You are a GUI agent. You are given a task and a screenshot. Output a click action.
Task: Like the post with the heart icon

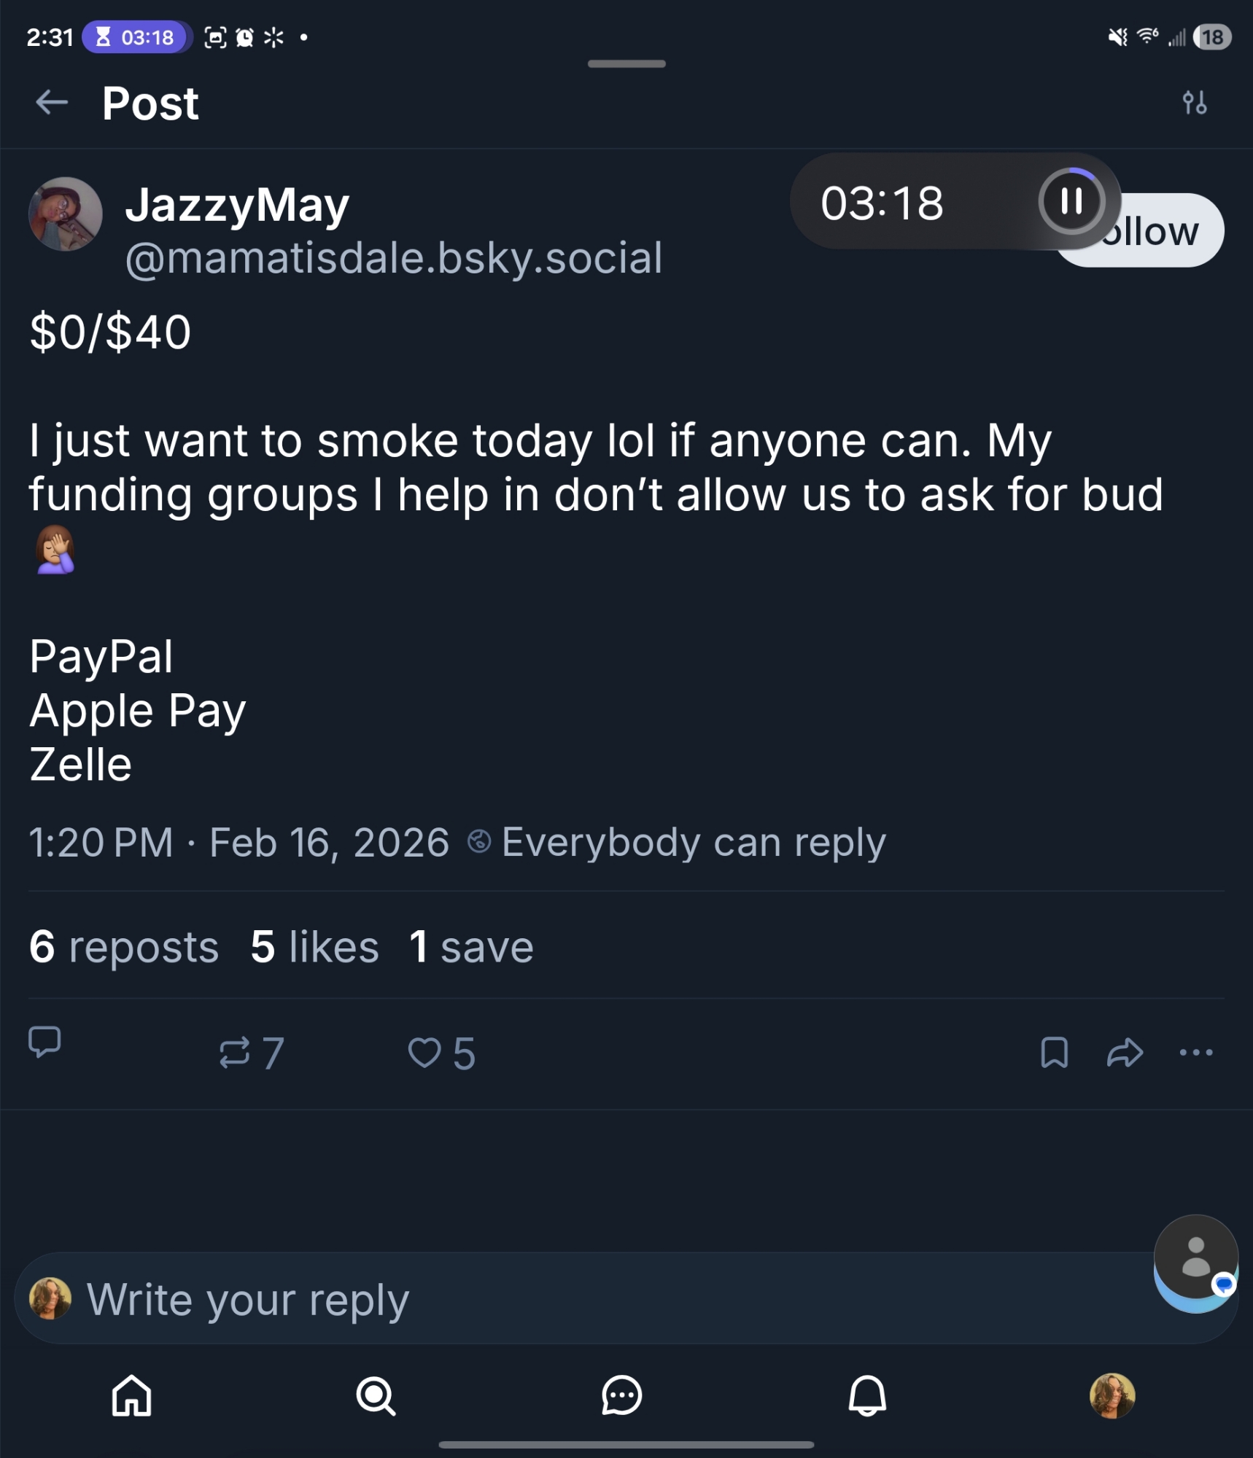[425, 1053]
